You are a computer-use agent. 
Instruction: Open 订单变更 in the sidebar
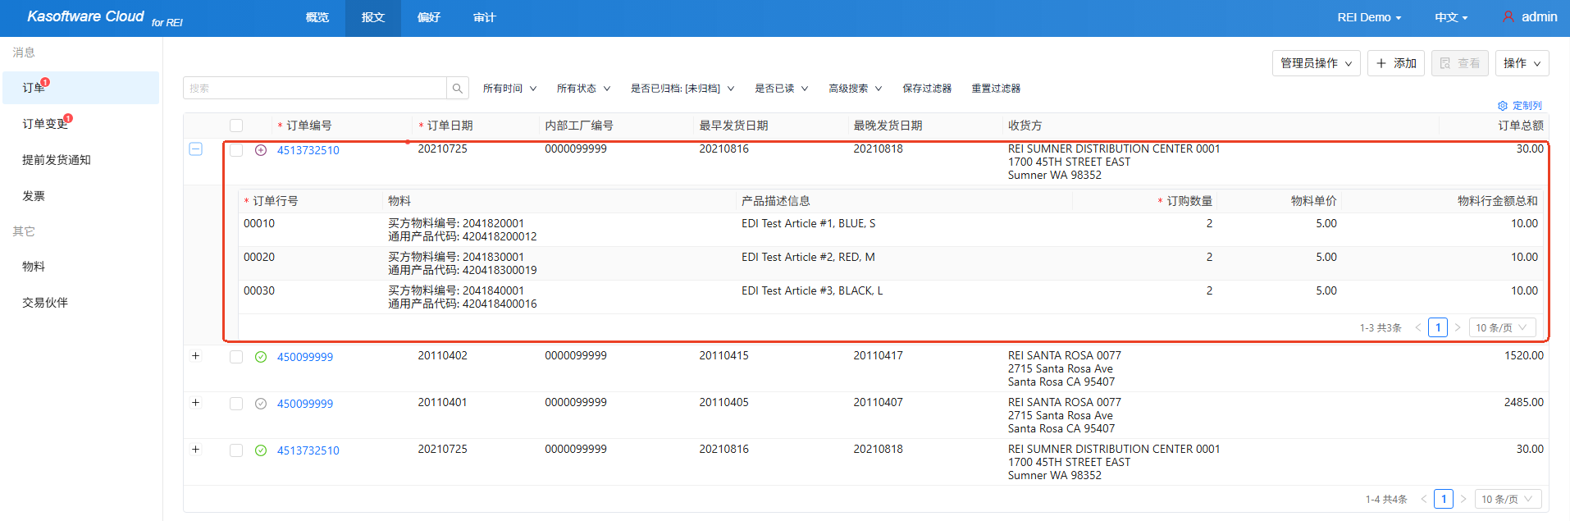45,124
